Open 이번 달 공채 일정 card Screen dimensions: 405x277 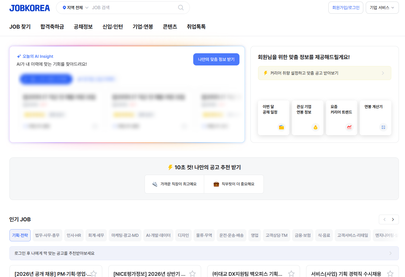[x=274, y=118]
